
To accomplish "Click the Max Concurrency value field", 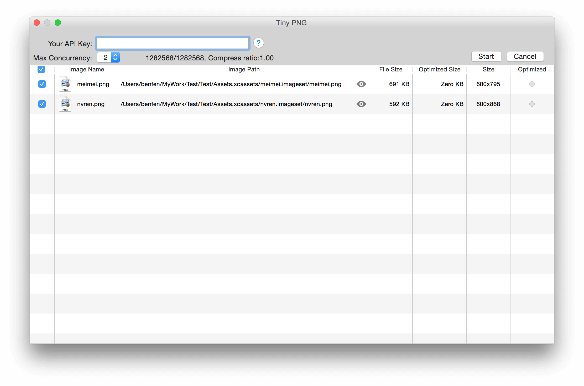I will click(105, 57).
